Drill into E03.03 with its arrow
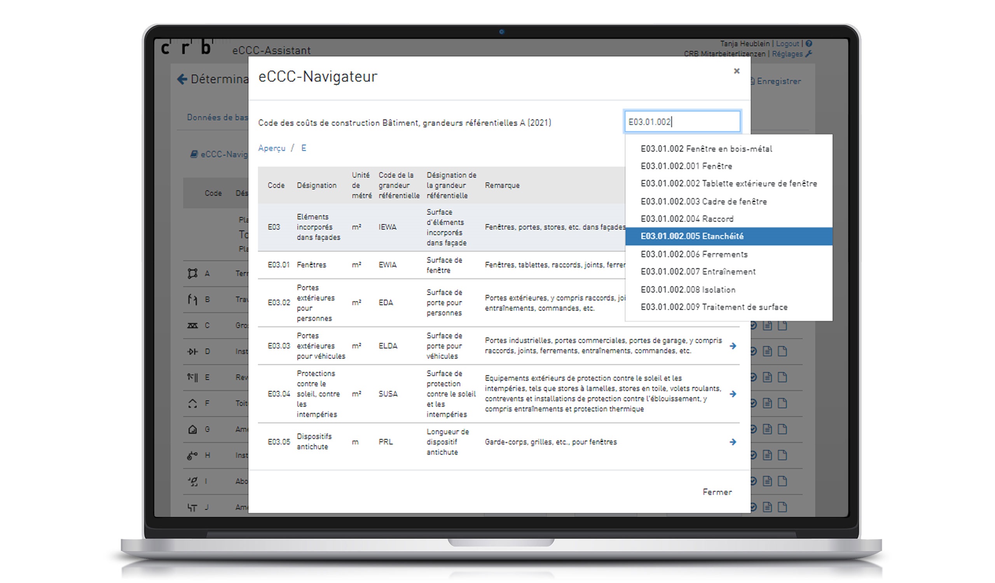 point(733,346)
